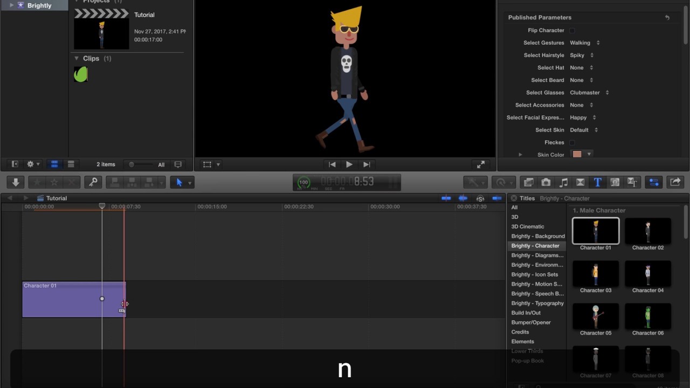690x388 pixels.
Task: Select the Character 03 title thumbnail
Action: coord(596,273)
